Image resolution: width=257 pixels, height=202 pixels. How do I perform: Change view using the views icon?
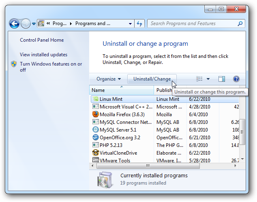point(199,79)
